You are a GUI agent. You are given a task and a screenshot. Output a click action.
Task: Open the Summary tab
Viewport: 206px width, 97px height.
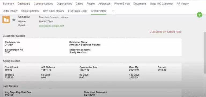point(8,4)
